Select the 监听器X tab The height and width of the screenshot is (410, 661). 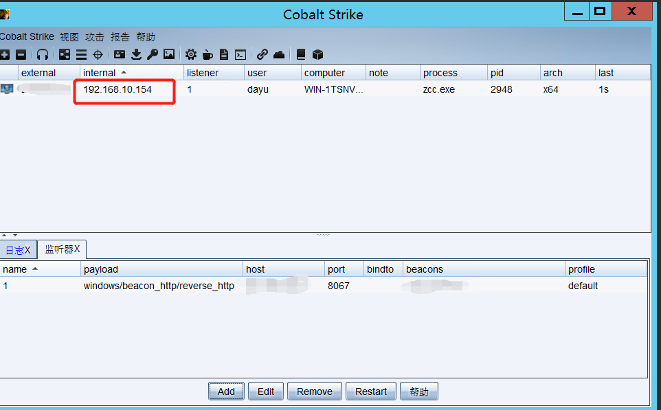tap(62, 249)
